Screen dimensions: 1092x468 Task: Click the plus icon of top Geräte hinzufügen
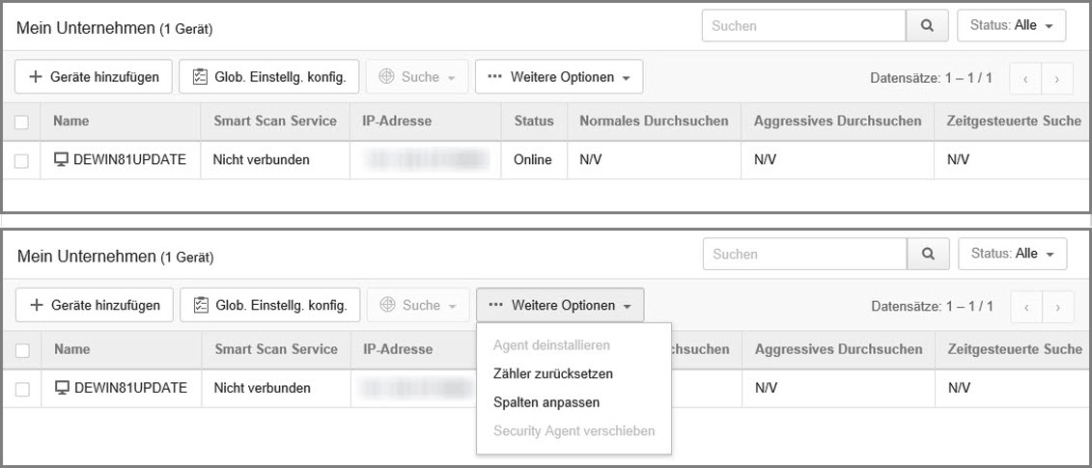[x=36, y=77]
